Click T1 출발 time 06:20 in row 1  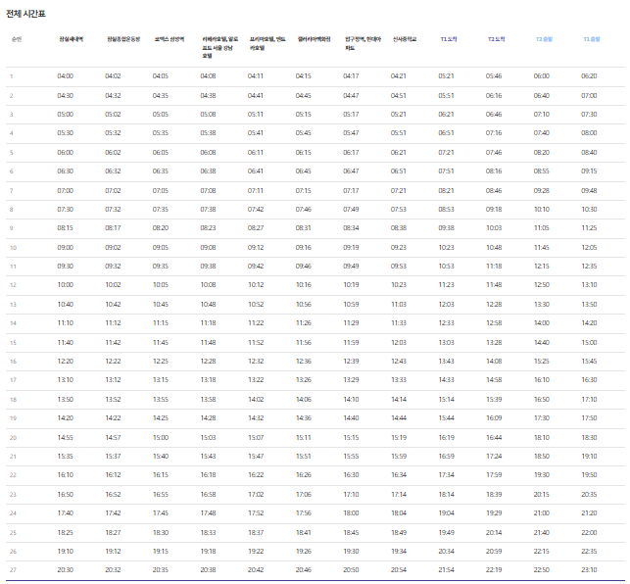click(x=589, y=76)
